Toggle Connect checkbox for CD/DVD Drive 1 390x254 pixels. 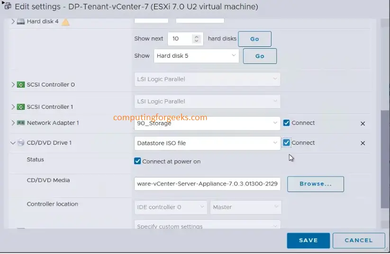(x=286, y=142)
